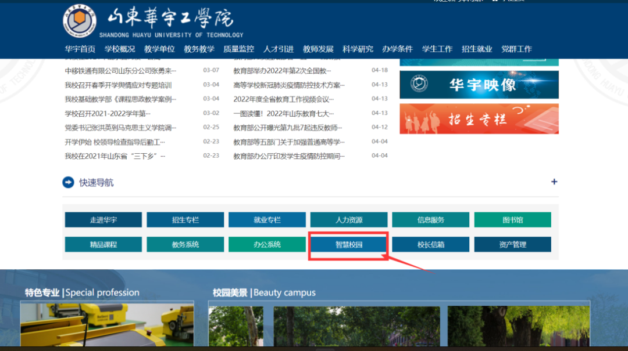The width and height of the screenshot is (628, 351).
Task: Open the 教师发展 menu item
Action: (x=318, y=49)
